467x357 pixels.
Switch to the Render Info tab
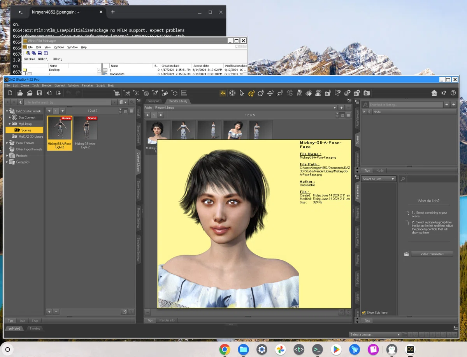click(x=167, y=320)
